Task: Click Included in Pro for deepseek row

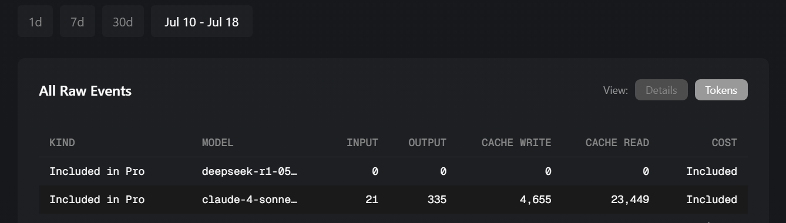Action: 97,171
